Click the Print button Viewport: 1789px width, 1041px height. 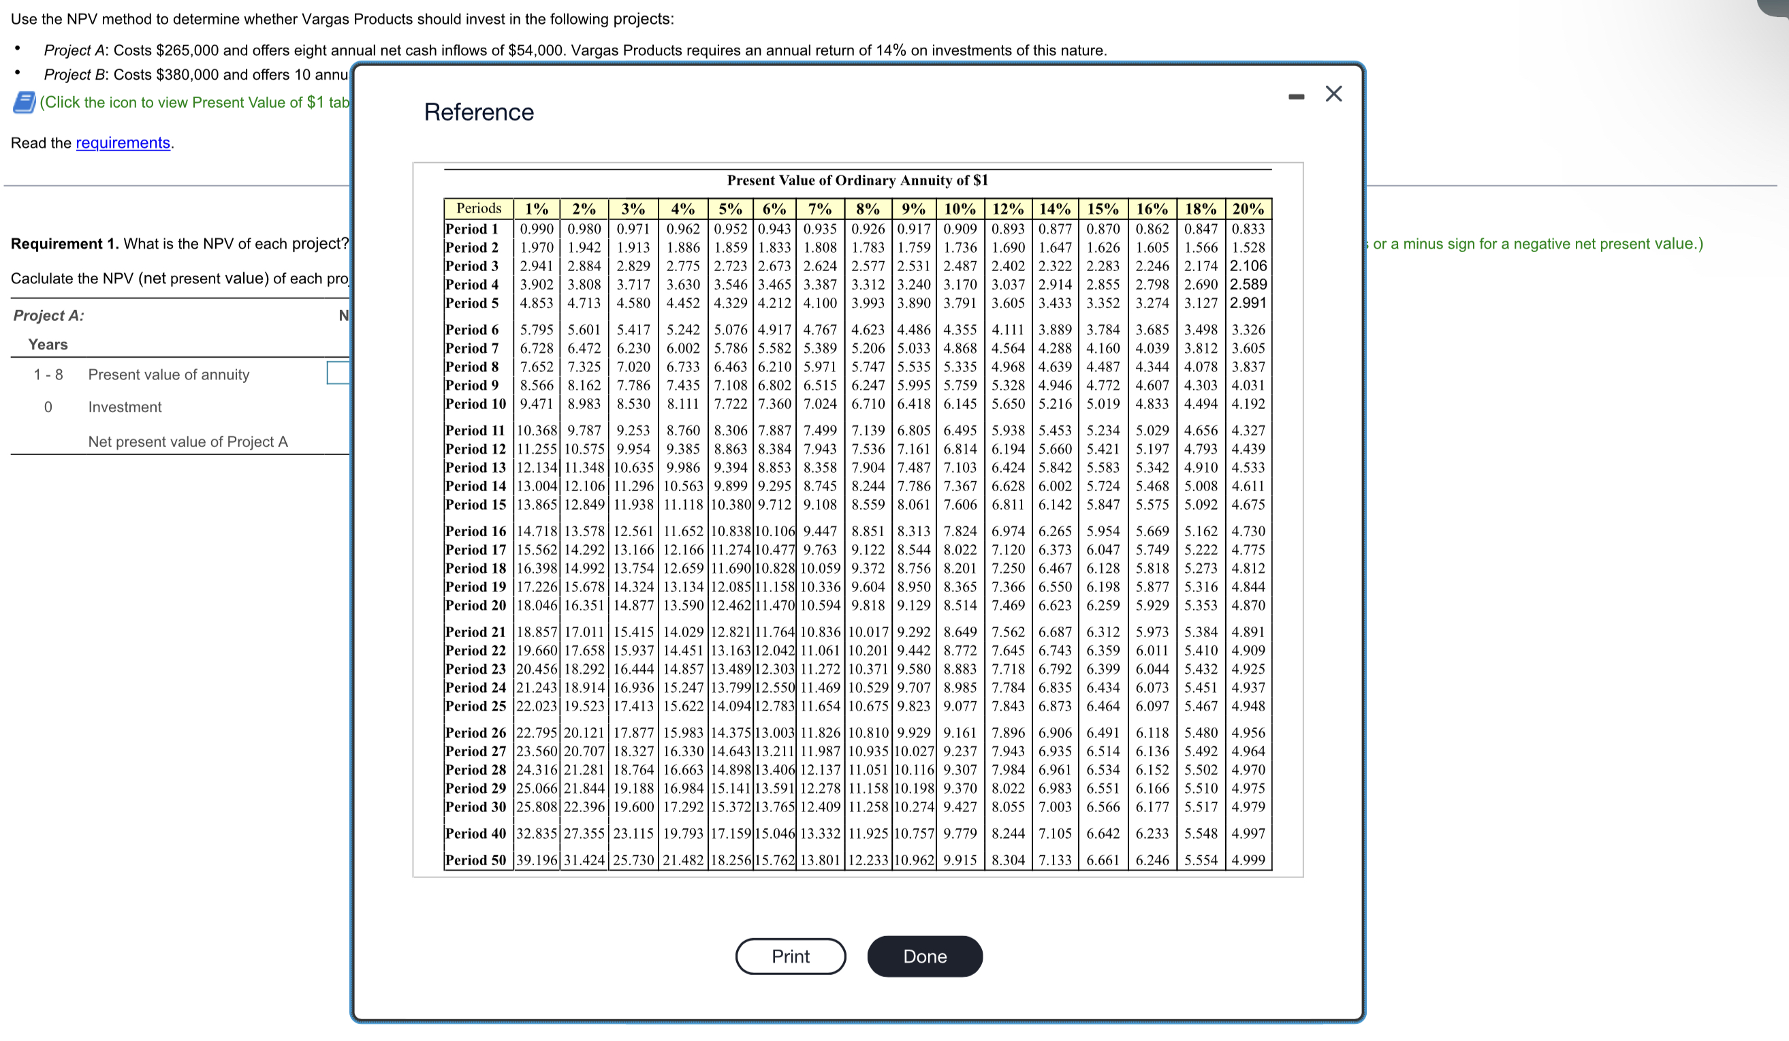coord(790,956)
